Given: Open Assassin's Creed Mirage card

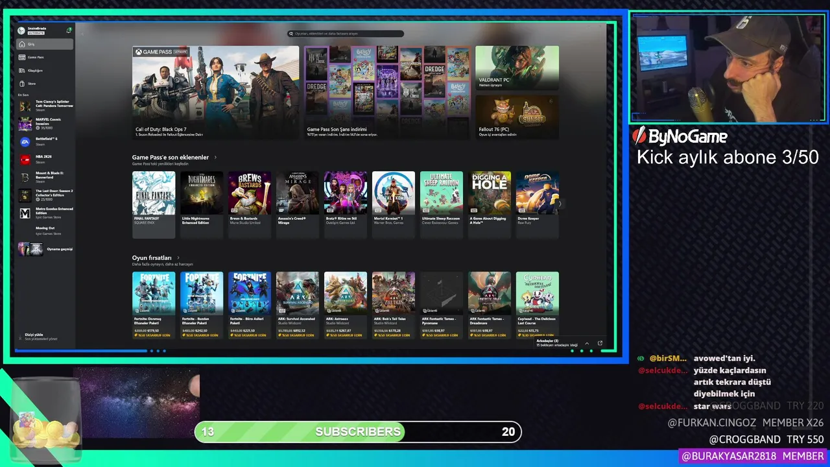Looking at the screenshot, I should point(298,204).
